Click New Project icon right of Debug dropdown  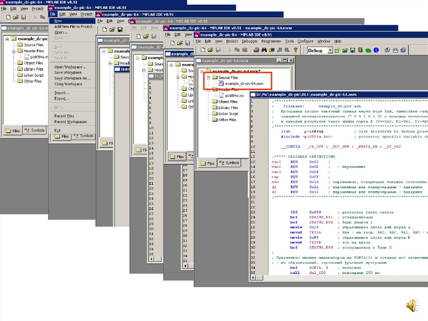(x=338, y=50)
